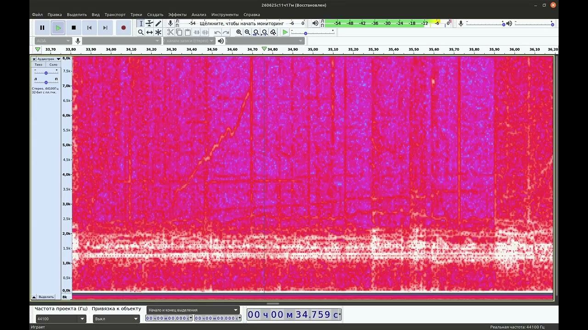Image resolution: width=588 pixels, height=330 pixels.
Task: Click the Copy icon in the edit toolbar
Action: tap(179, 32)
